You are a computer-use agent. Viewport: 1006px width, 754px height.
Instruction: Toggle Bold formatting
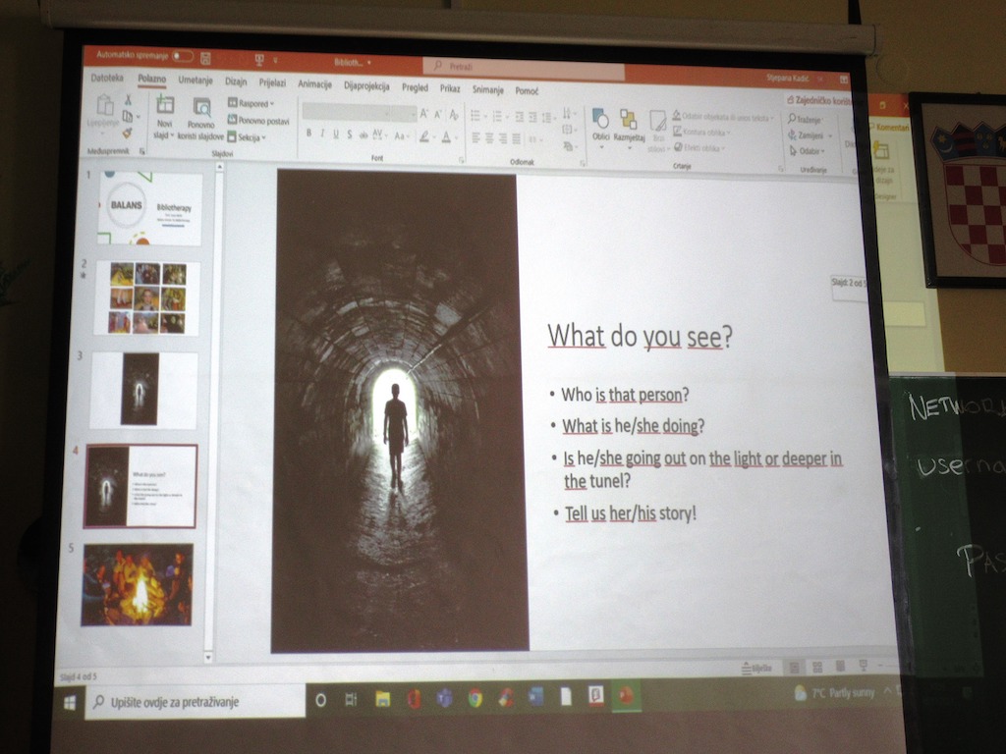308,134
